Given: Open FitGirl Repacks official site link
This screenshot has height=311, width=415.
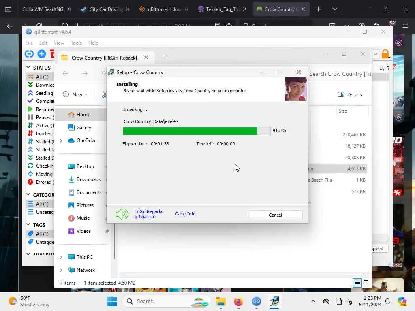Looking at the screenshot, I should click(148, 214).
